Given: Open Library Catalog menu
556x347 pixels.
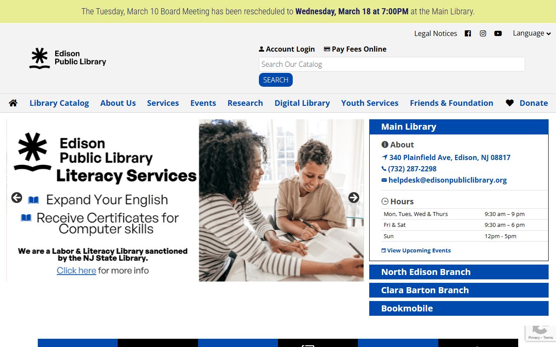Looking at the screenshot, I should [x=59, y=103].
